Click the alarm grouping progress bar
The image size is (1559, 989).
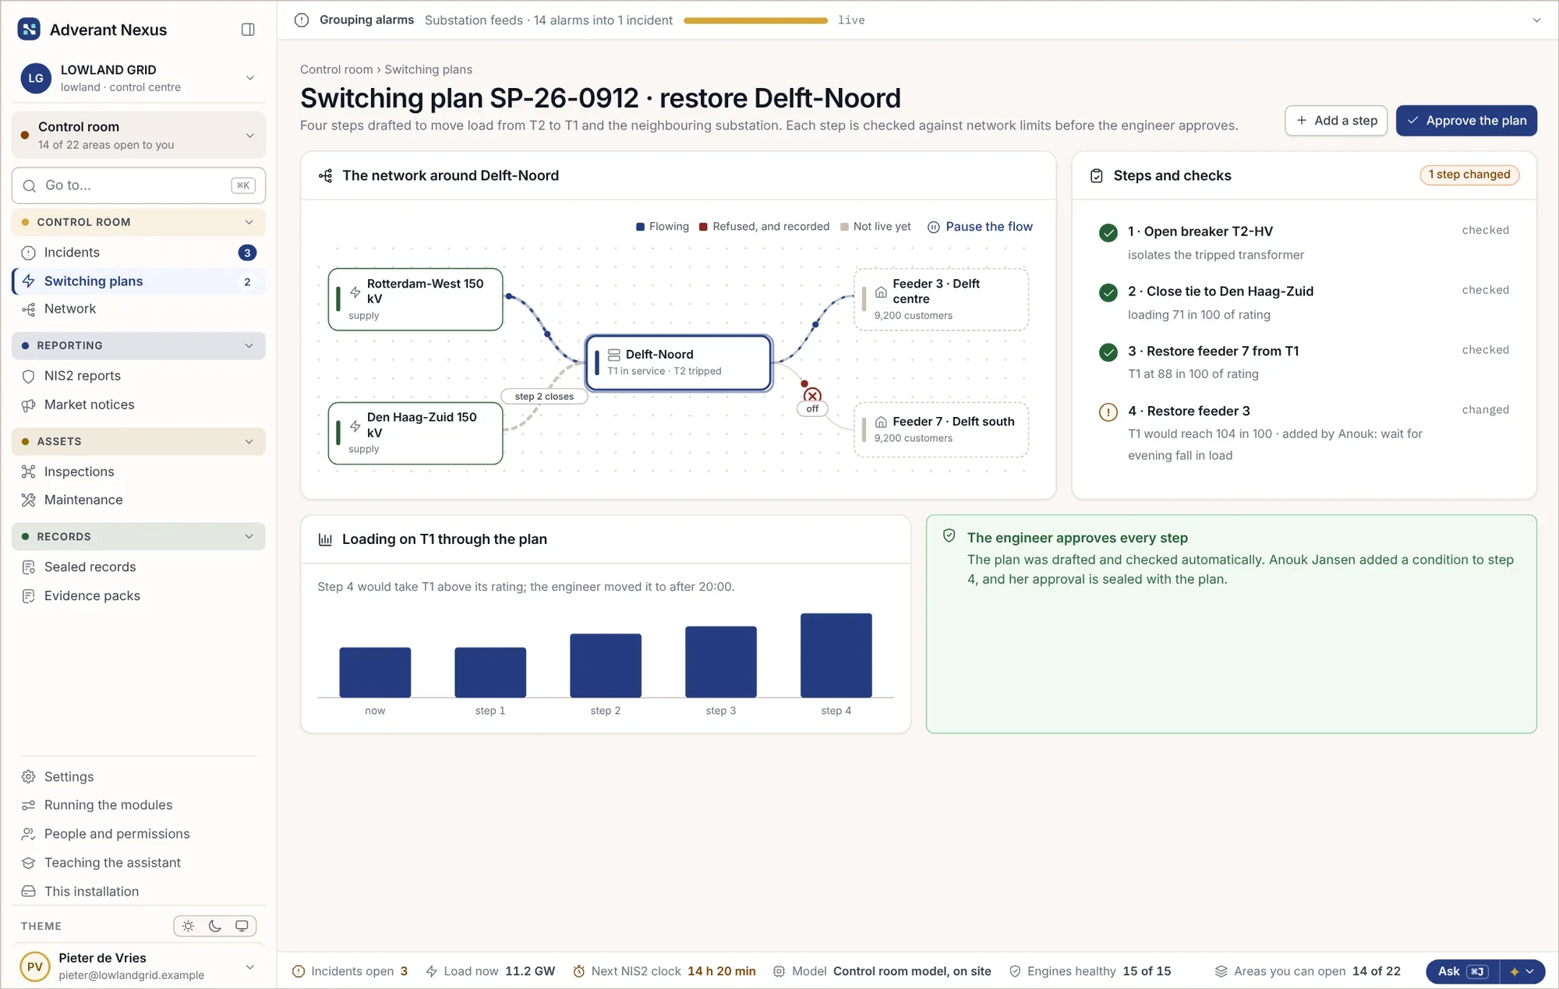coord(755,20)
